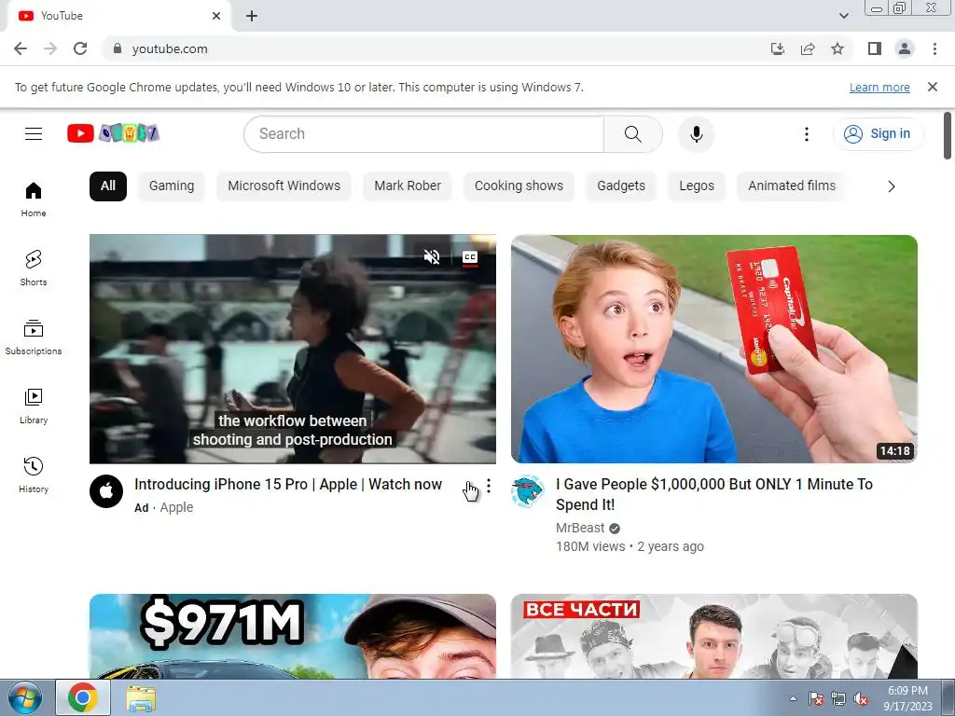Open the $971M video thumbnail
Viewport: 955px width, 716px height.
click(292, 636)
